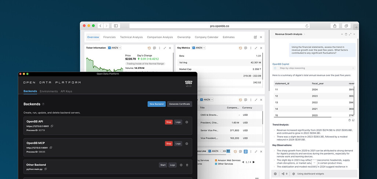Click the Backends help question icon

point(43,104)
